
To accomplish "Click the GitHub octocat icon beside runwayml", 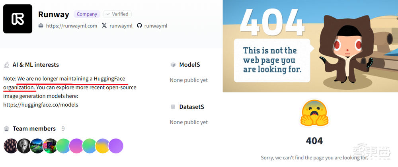I will tap(139, 25).
